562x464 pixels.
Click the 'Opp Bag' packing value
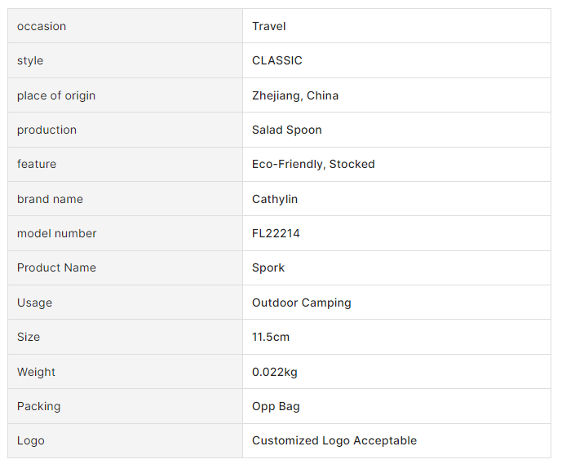point(276,406)
